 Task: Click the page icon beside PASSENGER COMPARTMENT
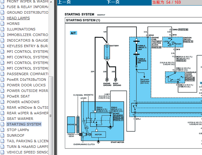(2, 74)
